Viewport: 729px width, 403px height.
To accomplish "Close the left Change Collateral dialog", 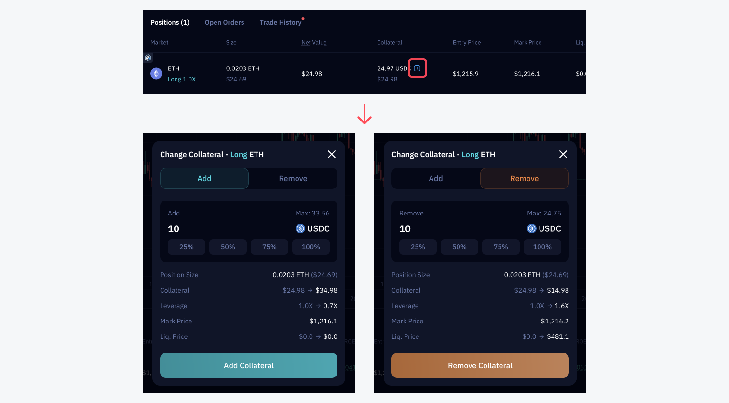I will click(x=332, y=154).
